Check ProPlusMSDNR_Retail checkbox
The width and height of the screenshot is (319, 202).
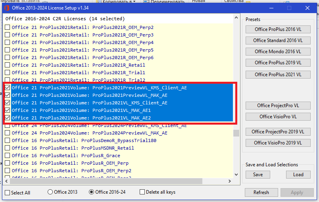[x=7, y=148]
